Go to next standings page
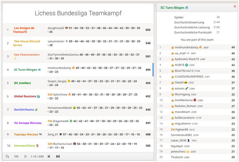The width and height of the screenshot is (239, 162). pos(49,156)
